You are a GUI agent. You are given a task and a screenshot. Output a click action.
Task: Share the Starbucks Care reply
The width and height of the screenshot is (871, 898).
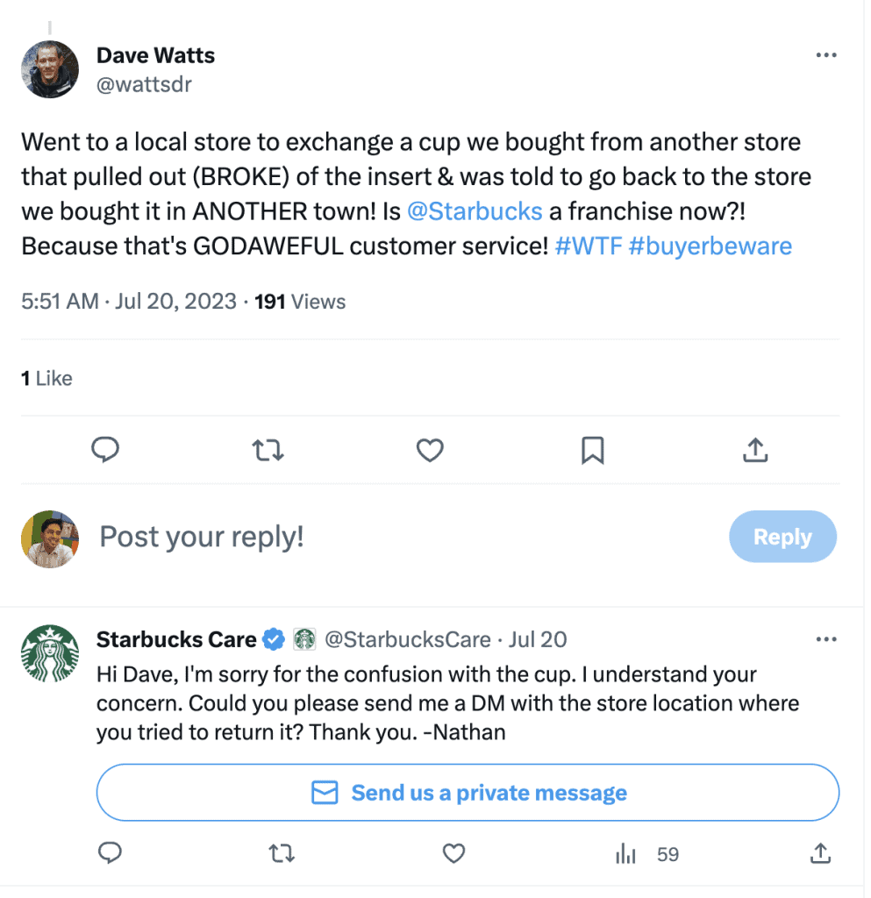[x=820, y=853]
